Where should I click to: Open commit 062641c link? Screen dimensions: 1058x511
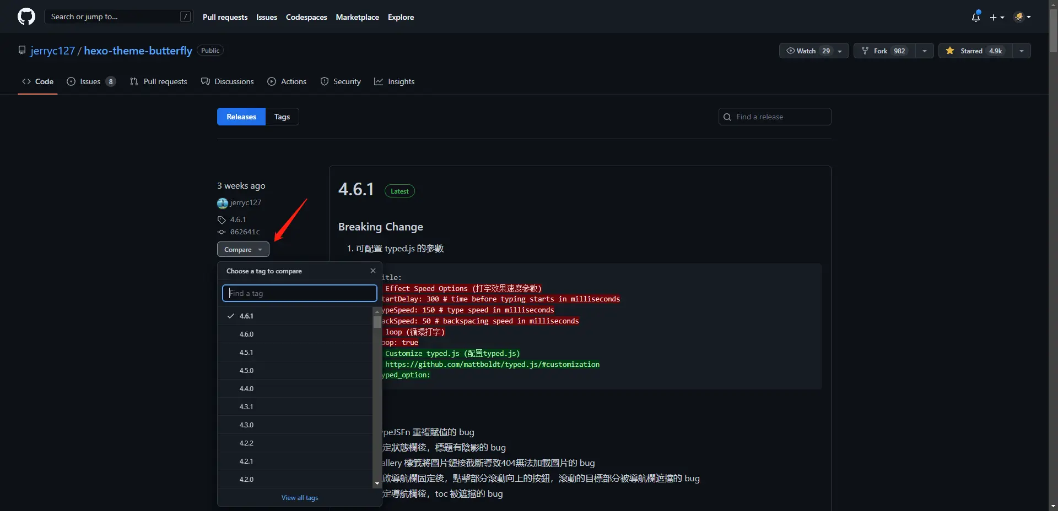coord(245,232)
